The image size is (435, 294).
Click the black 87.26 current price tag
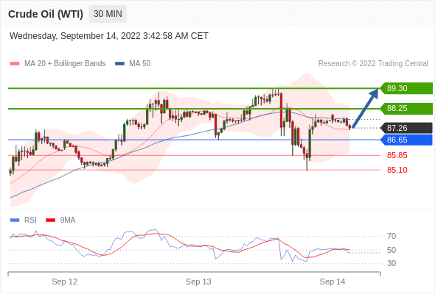[406, 128]
